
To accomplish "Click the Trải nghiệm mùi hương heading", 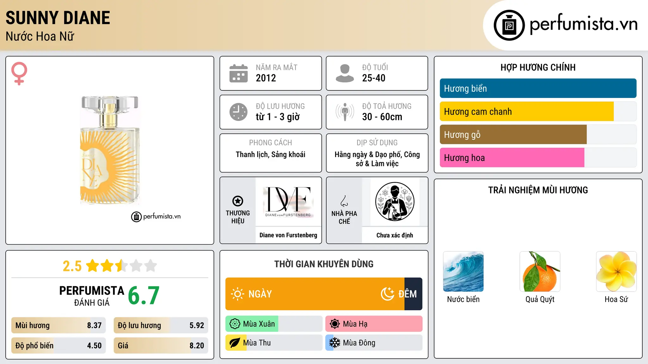I will [538, 190].
